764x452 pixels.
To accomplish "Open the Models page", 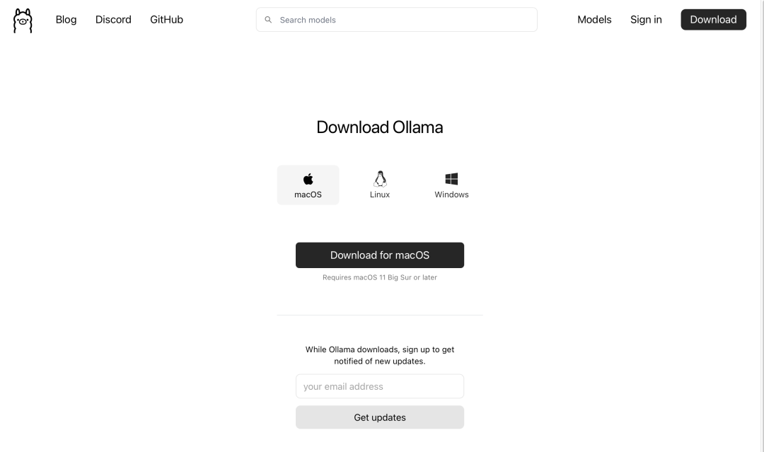I will pyautogui.click(x=594, y=20).
